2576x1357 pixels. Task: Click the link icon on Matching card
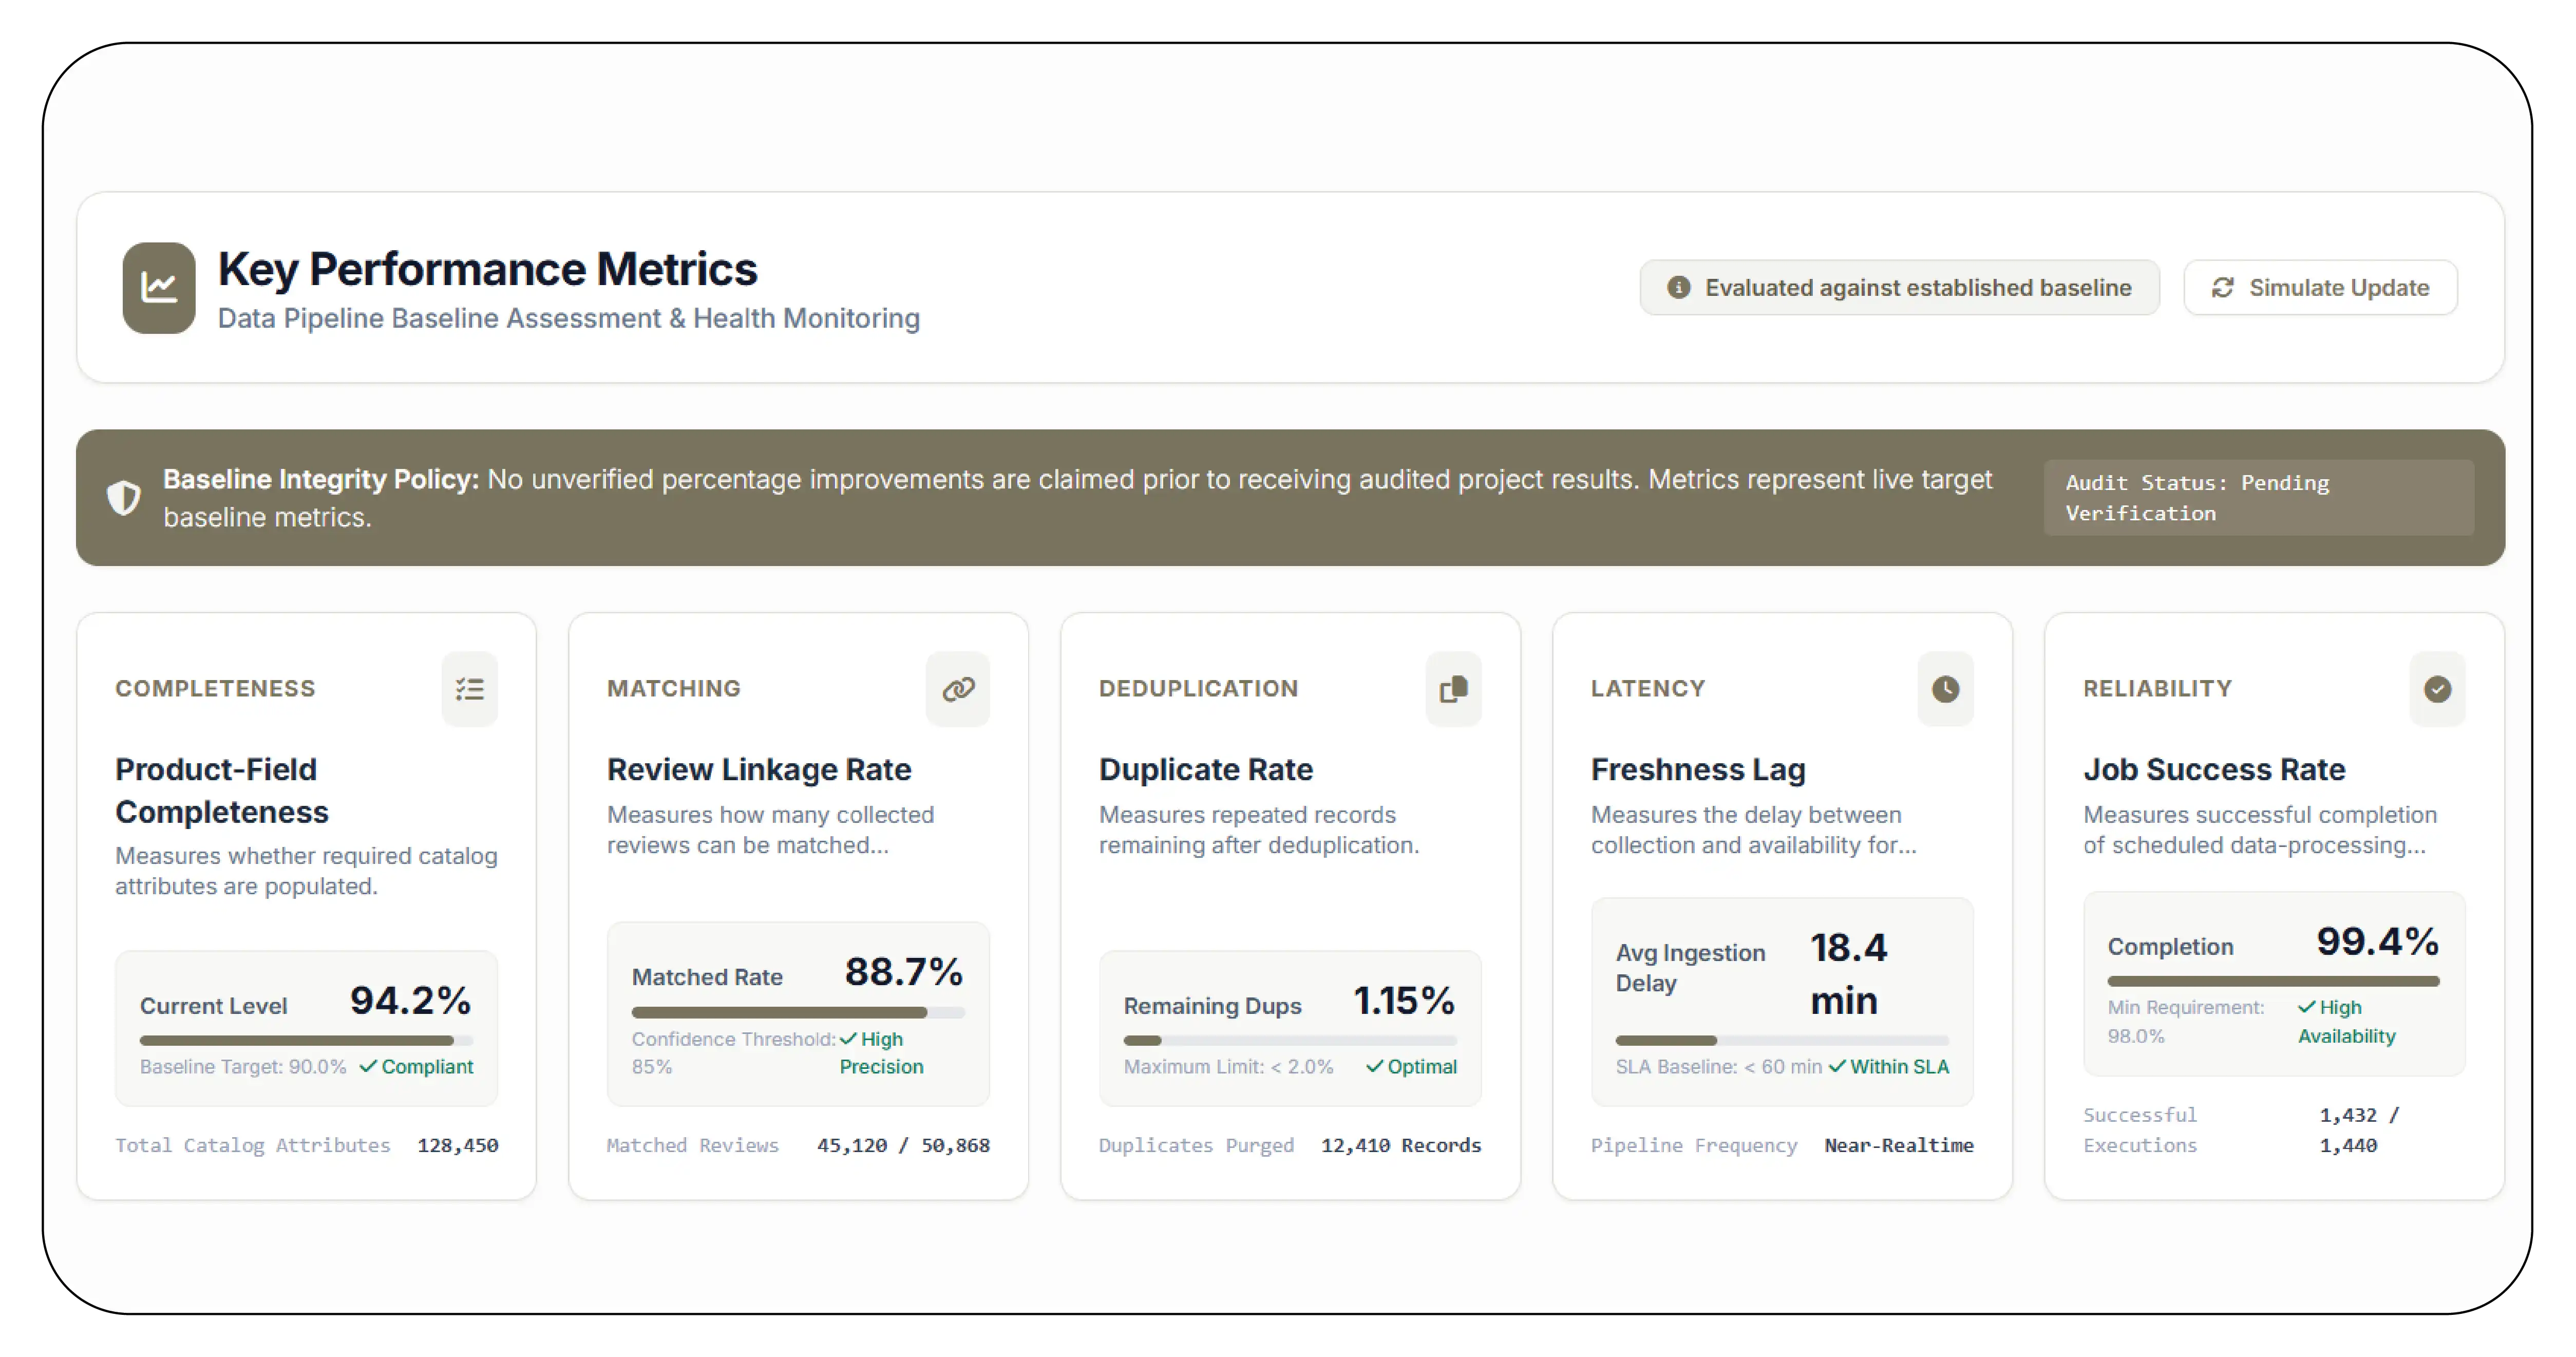pyautogui.click(x=958, y=689)
